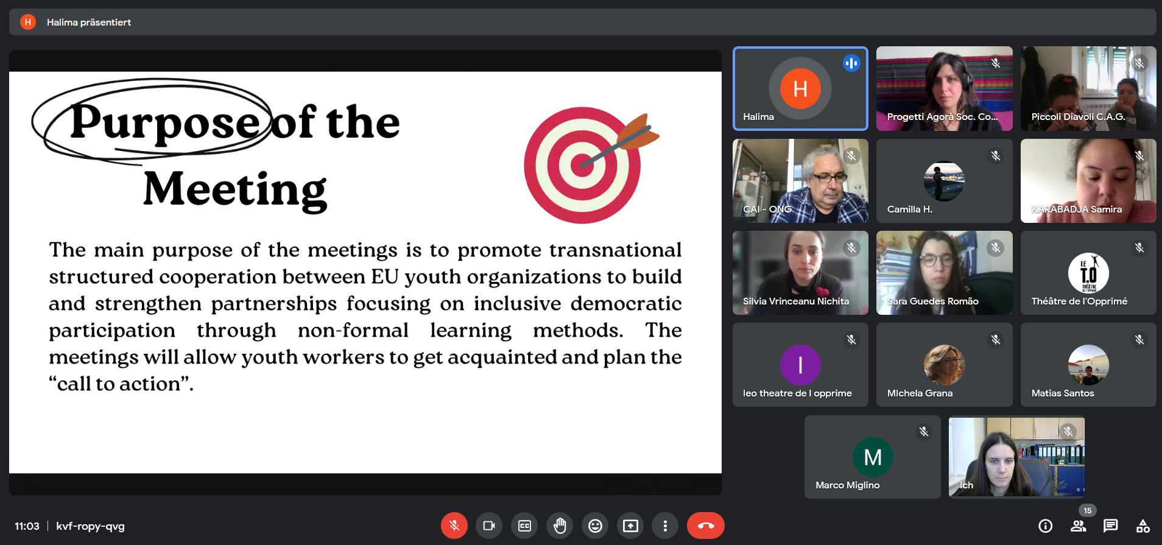Screen dimensions: 1162x545
Task: Select CAI - ONG video tile
Action: (x=800, y=180)
